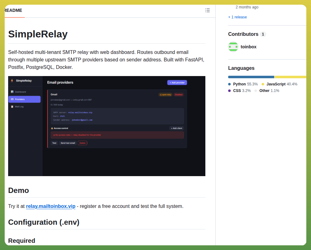
Task: Open the '+ 1 release' link
Action: point(238,17)
